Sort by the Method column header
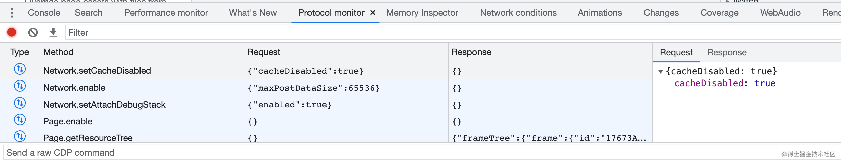 (58, 52)
